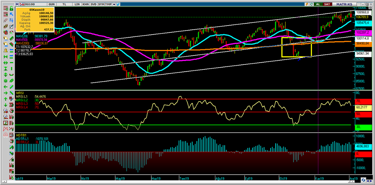Click the green AL buy button

point(318,4)
